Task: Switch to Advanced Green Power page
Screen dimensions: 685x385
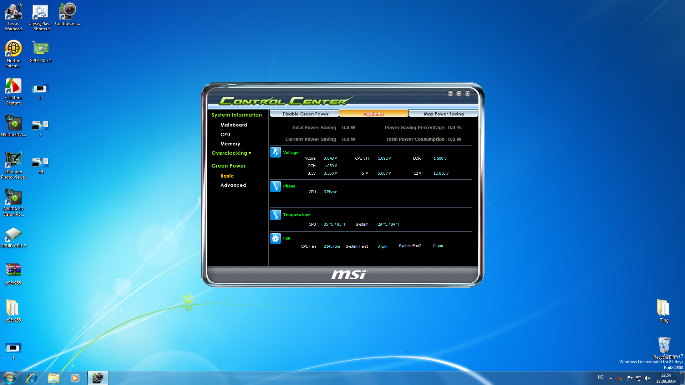Action: tap(233, 185)
